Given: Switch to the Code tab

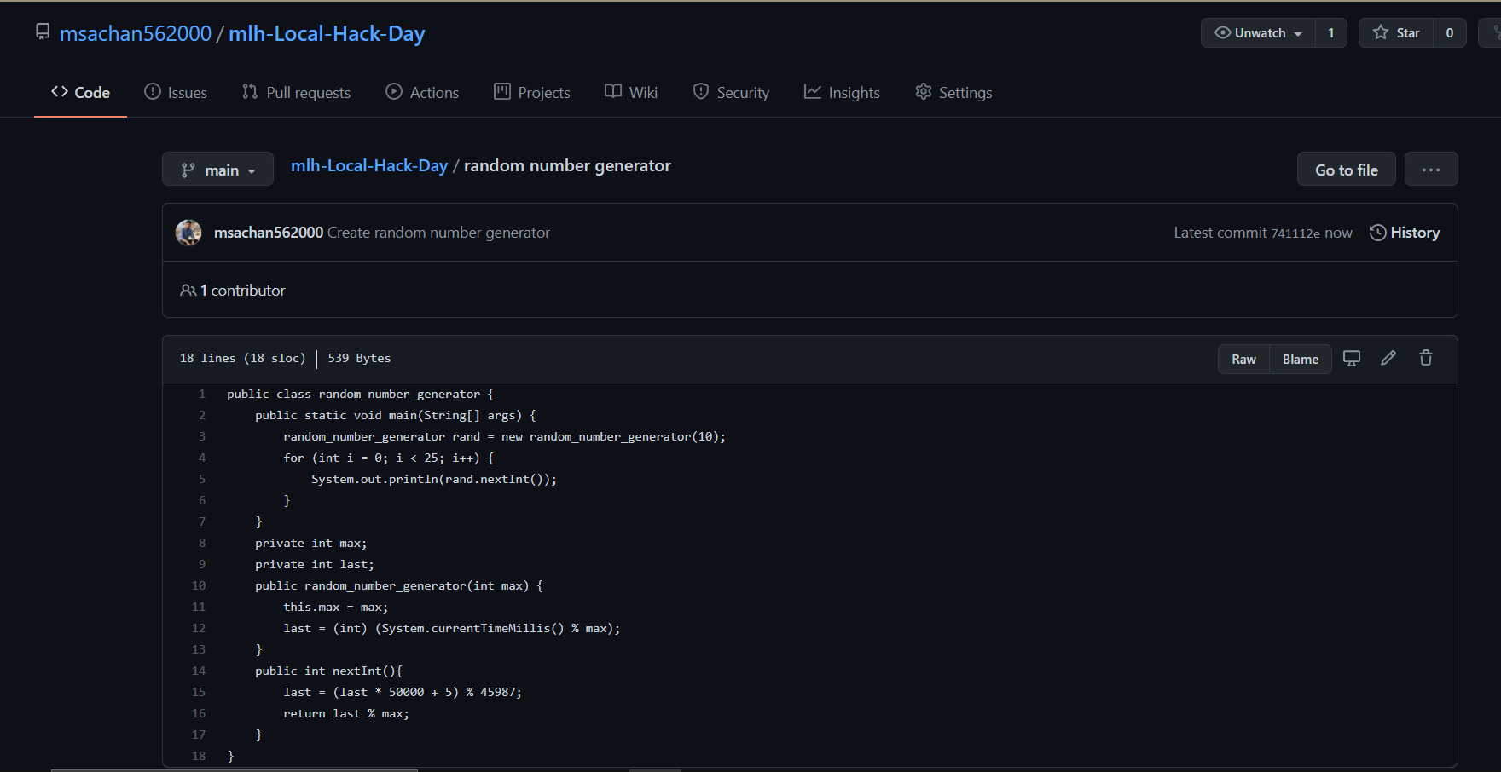Looking at the screenshot, I should (x=80, y=92).
